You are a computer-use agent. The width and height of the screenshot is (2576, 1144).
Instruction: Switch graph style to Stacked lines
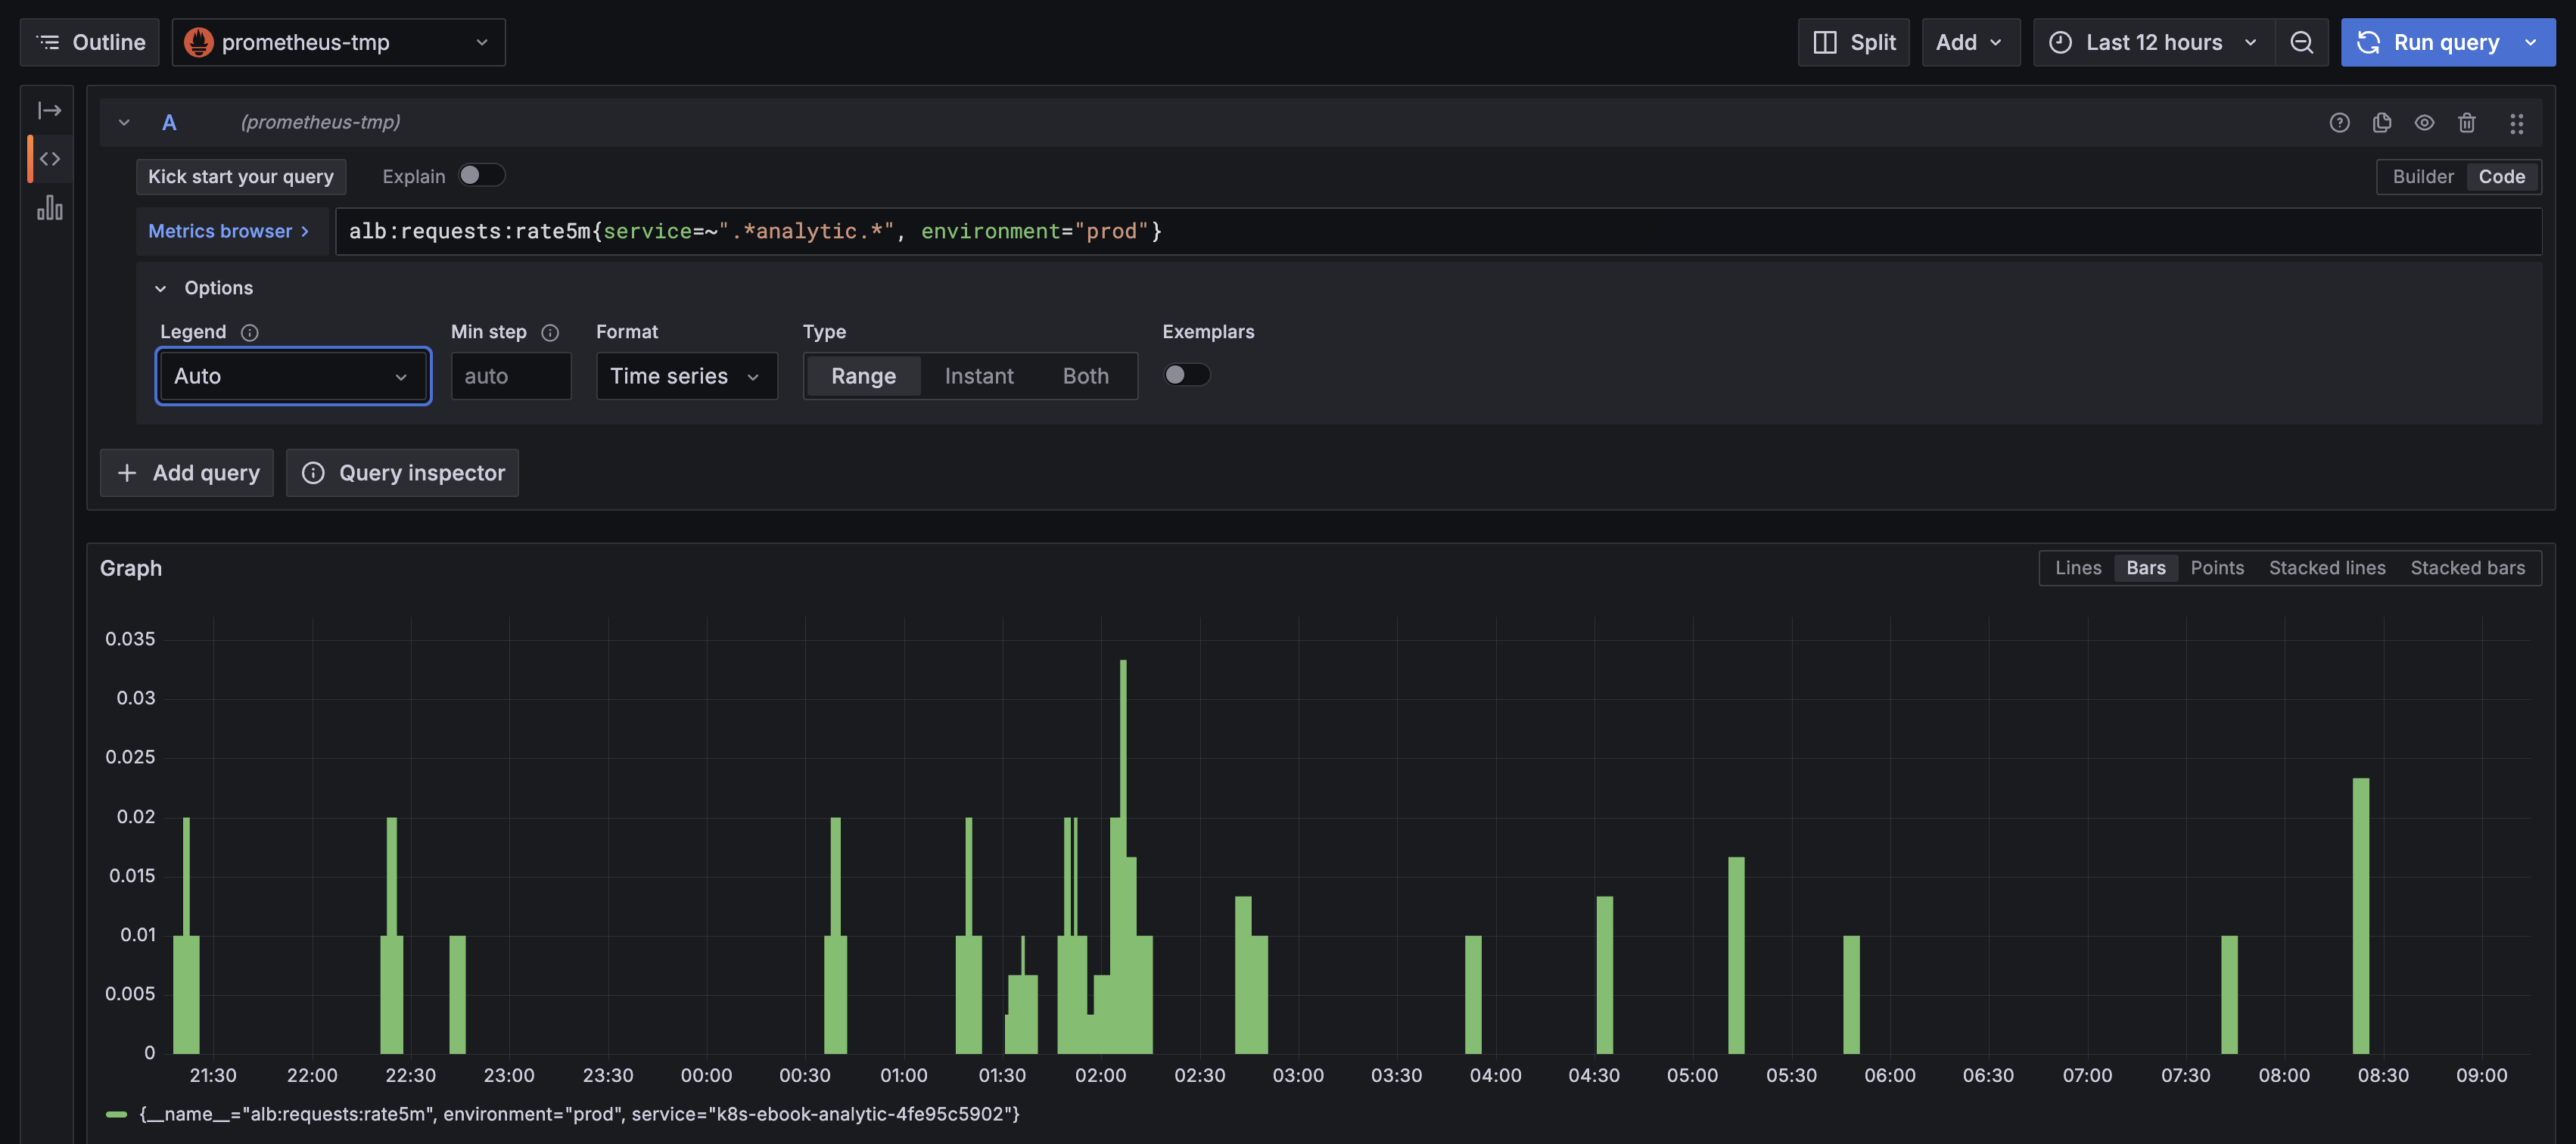(x=2326, y=568)
